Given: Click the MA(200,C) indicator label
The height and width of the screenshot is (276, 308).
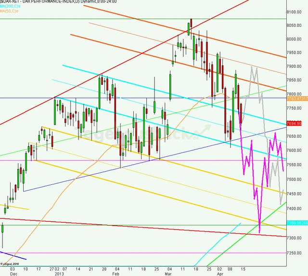Looking at the screenshot, I should (11, 6).
